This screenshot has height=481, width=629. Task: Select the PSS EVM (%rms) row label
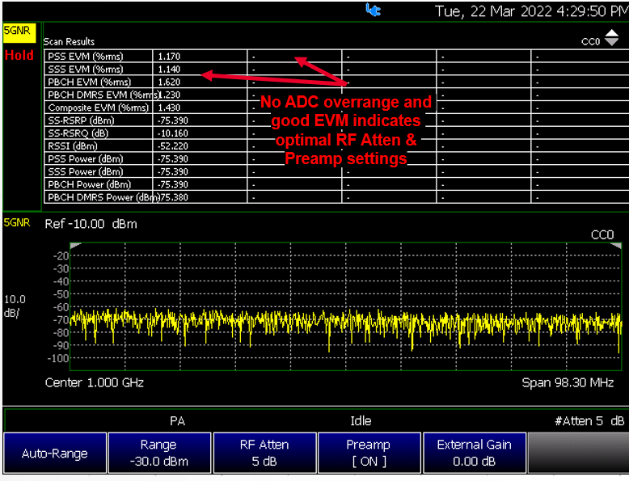tap(86, 56)
